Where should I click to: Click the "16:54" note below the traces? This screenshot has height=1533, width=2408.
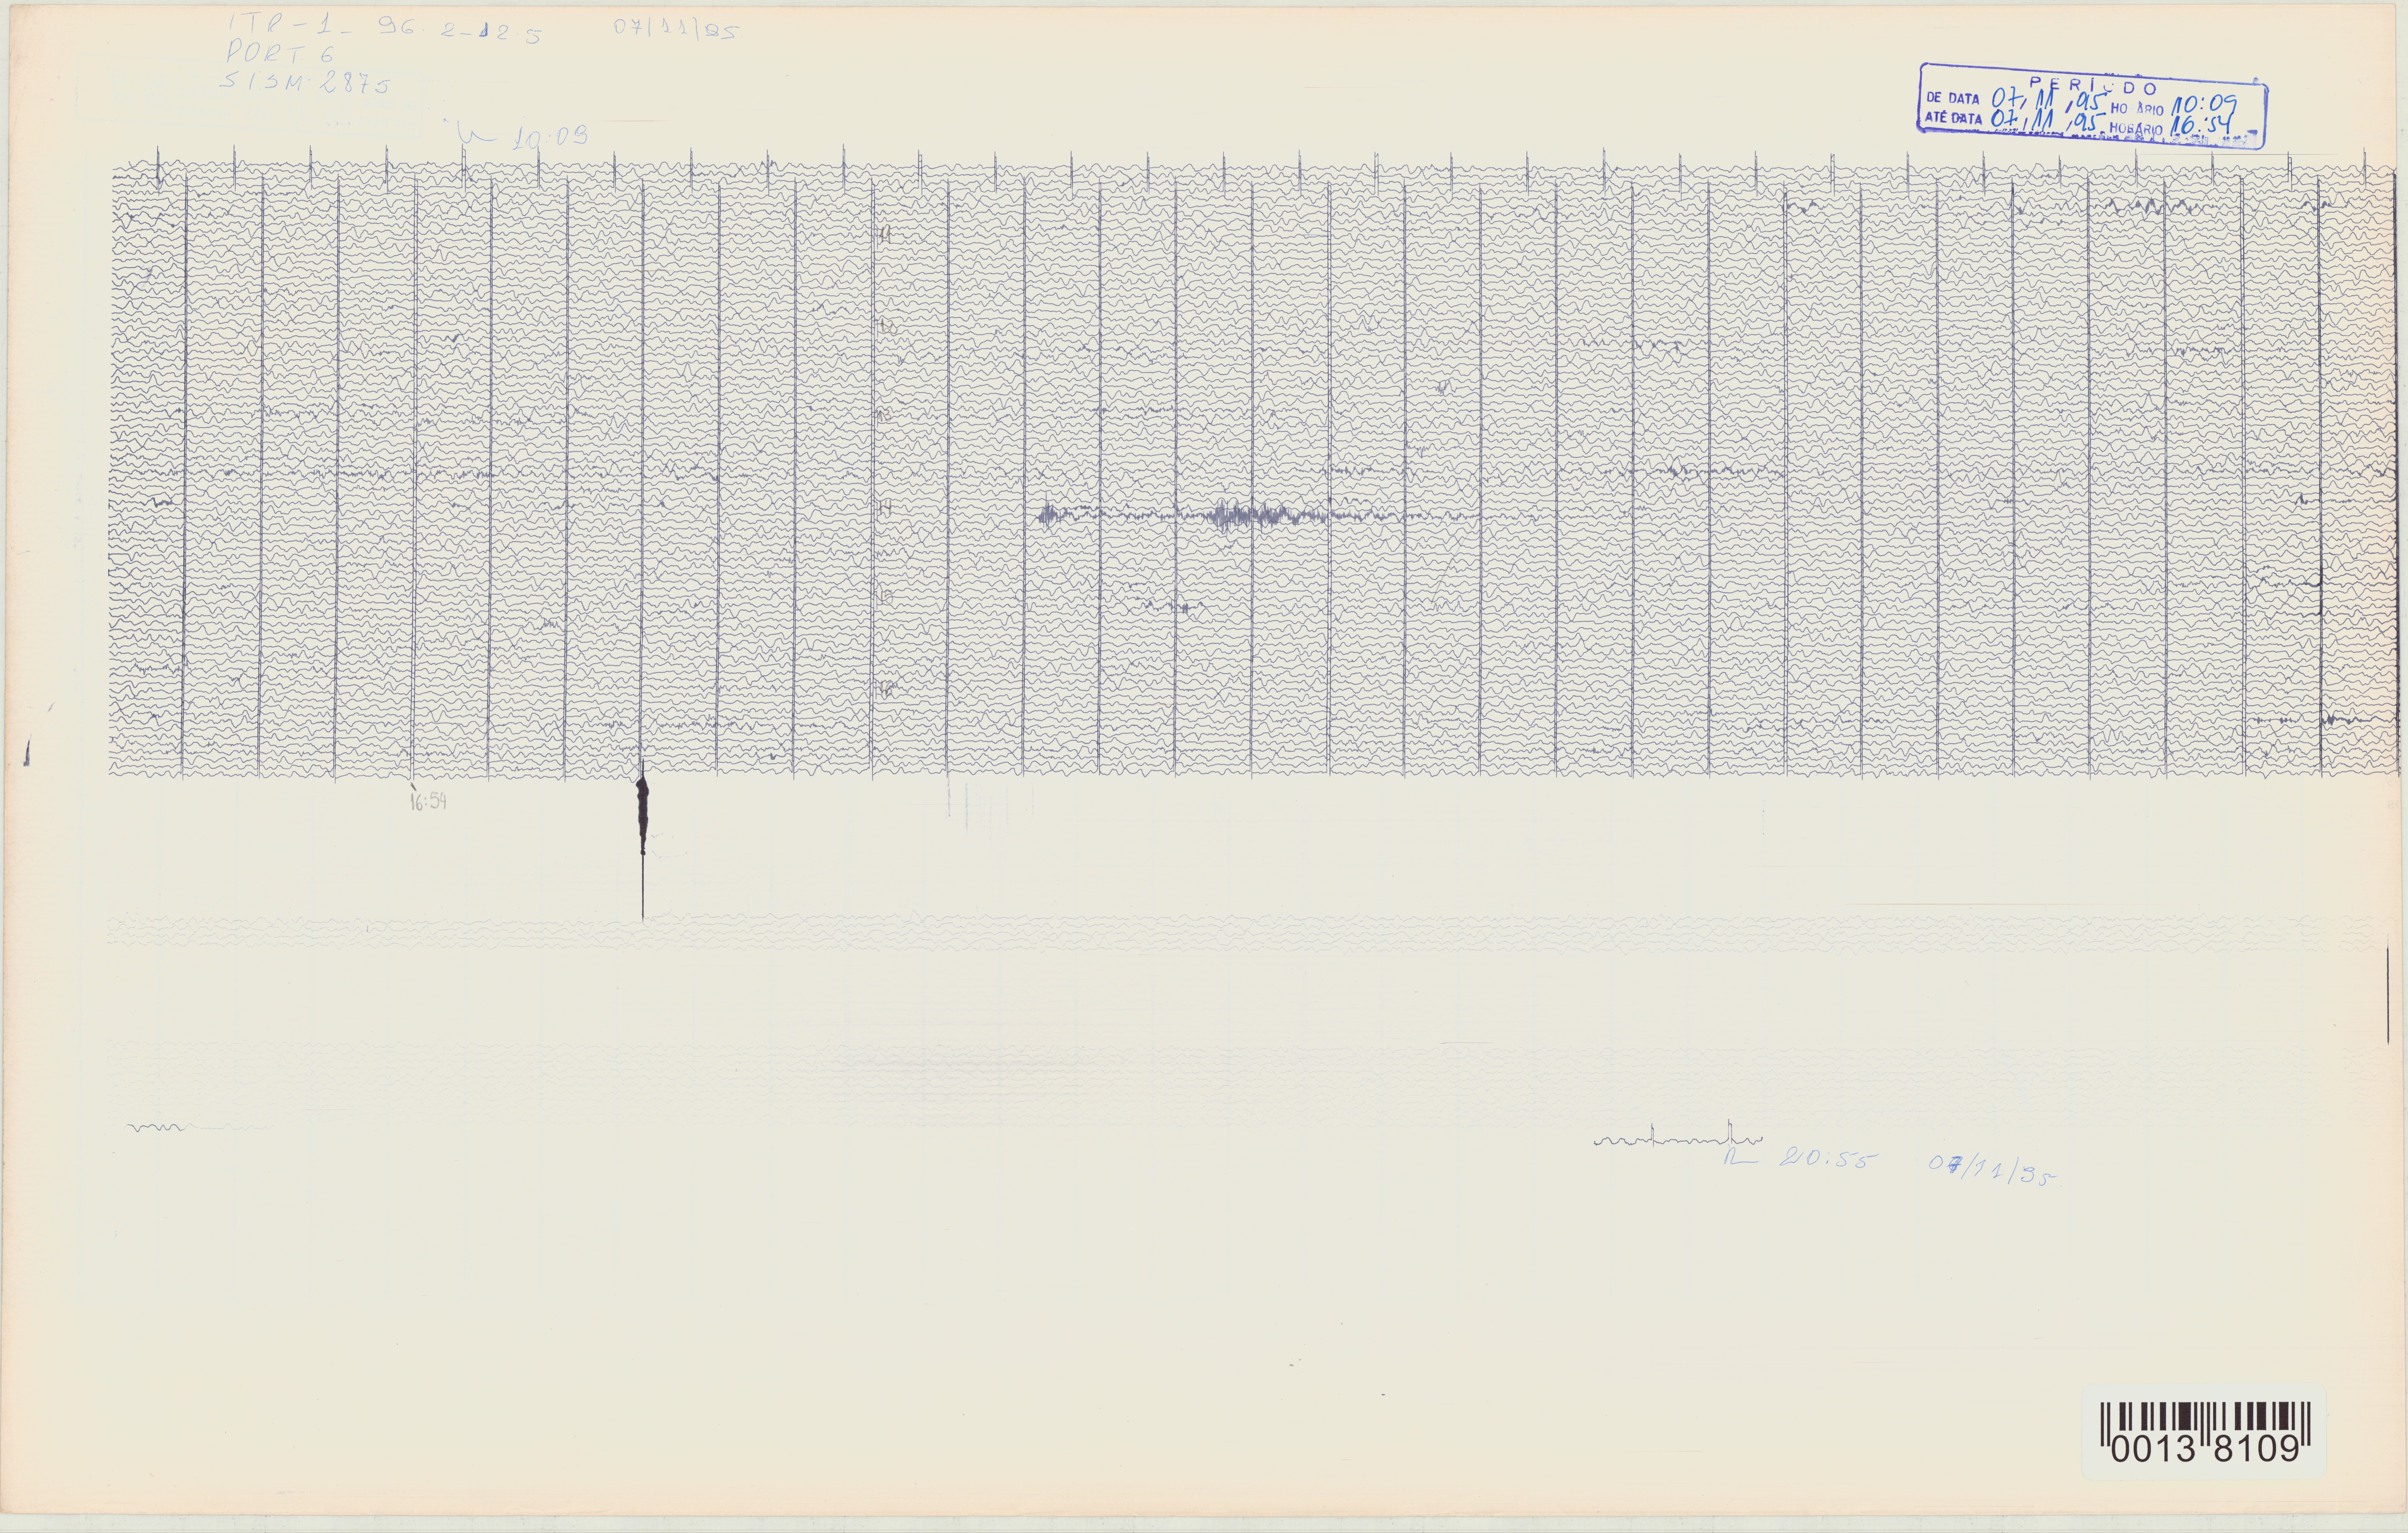(x=428, y=801)
